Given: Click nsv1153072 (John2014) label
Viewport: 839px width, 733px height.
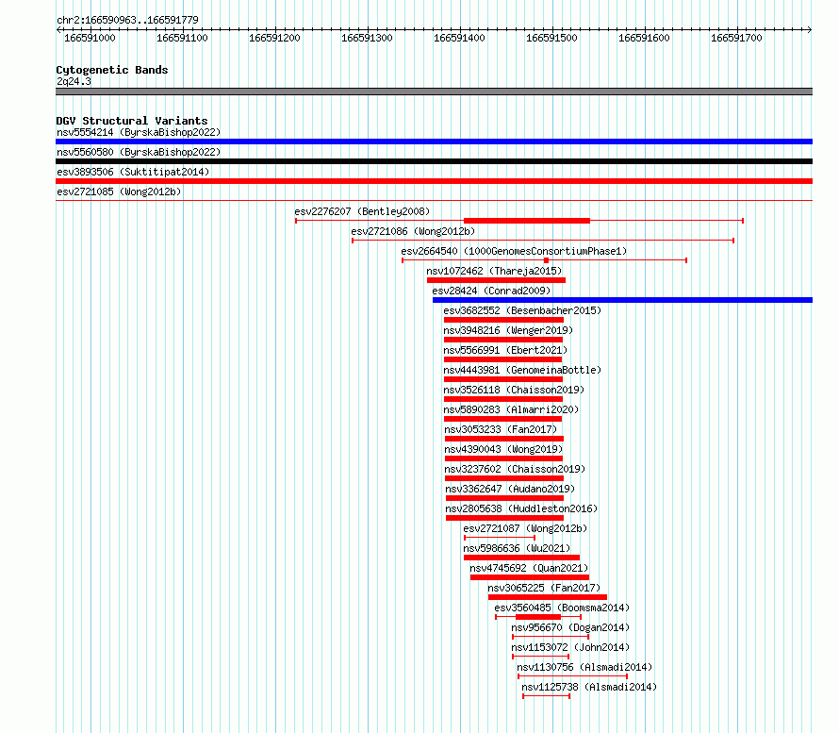Looking at the screenshot, I should pyautogui.click(x=570, y=647).
